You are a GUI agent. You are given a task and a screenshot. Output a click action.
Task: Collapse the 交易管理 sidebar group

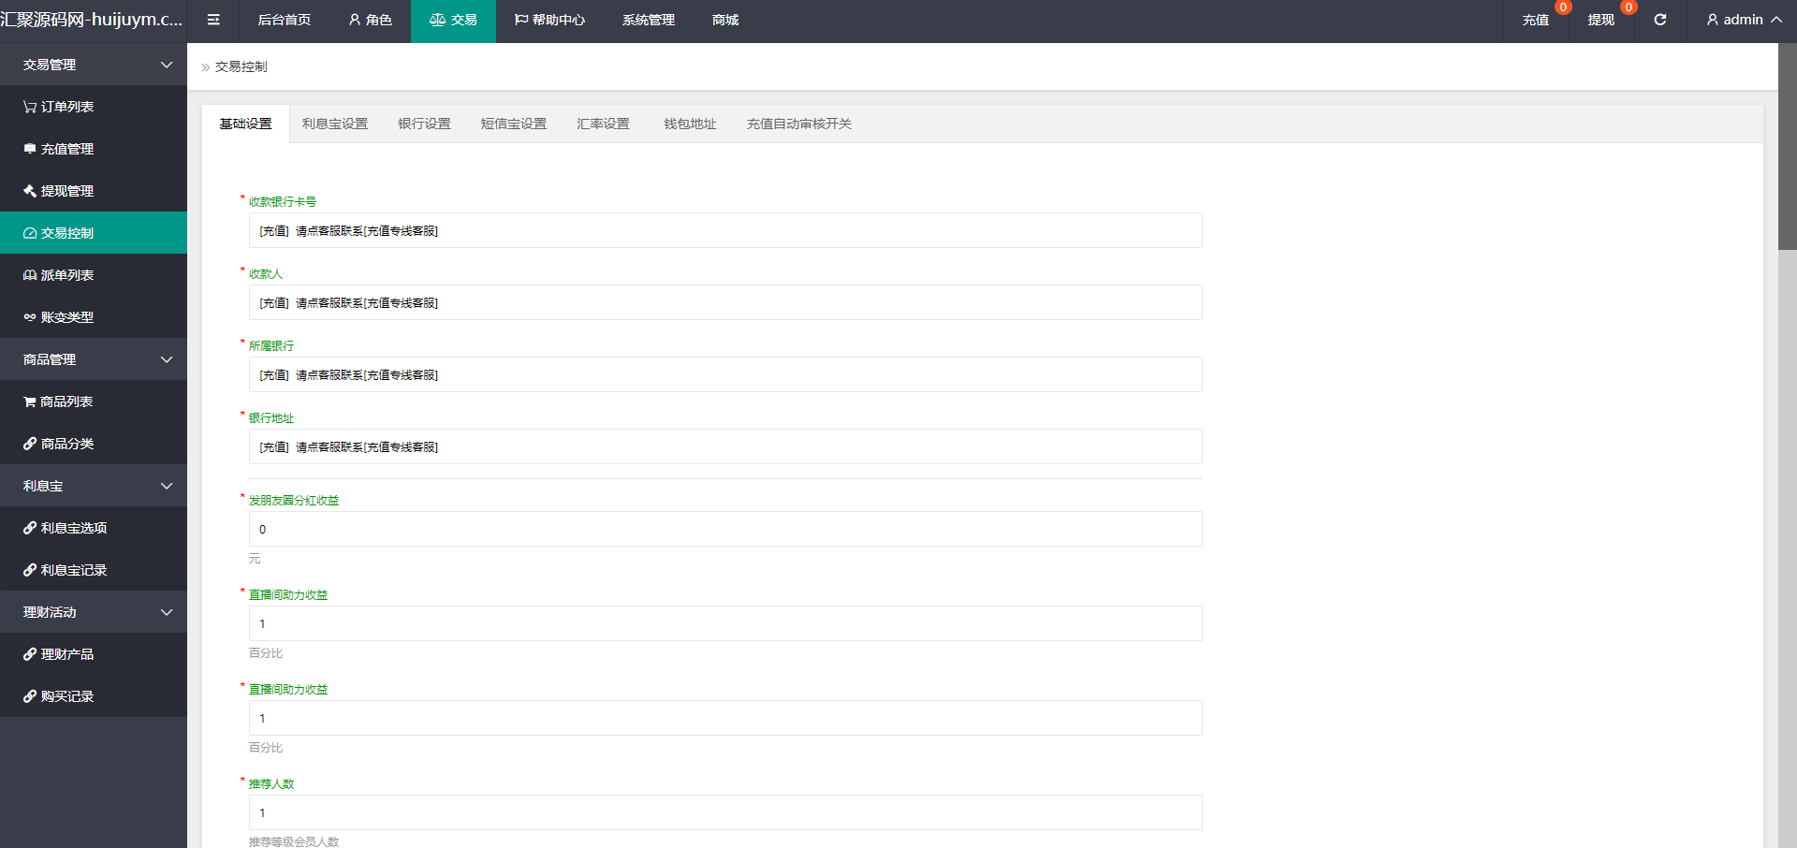coord(94,65)
